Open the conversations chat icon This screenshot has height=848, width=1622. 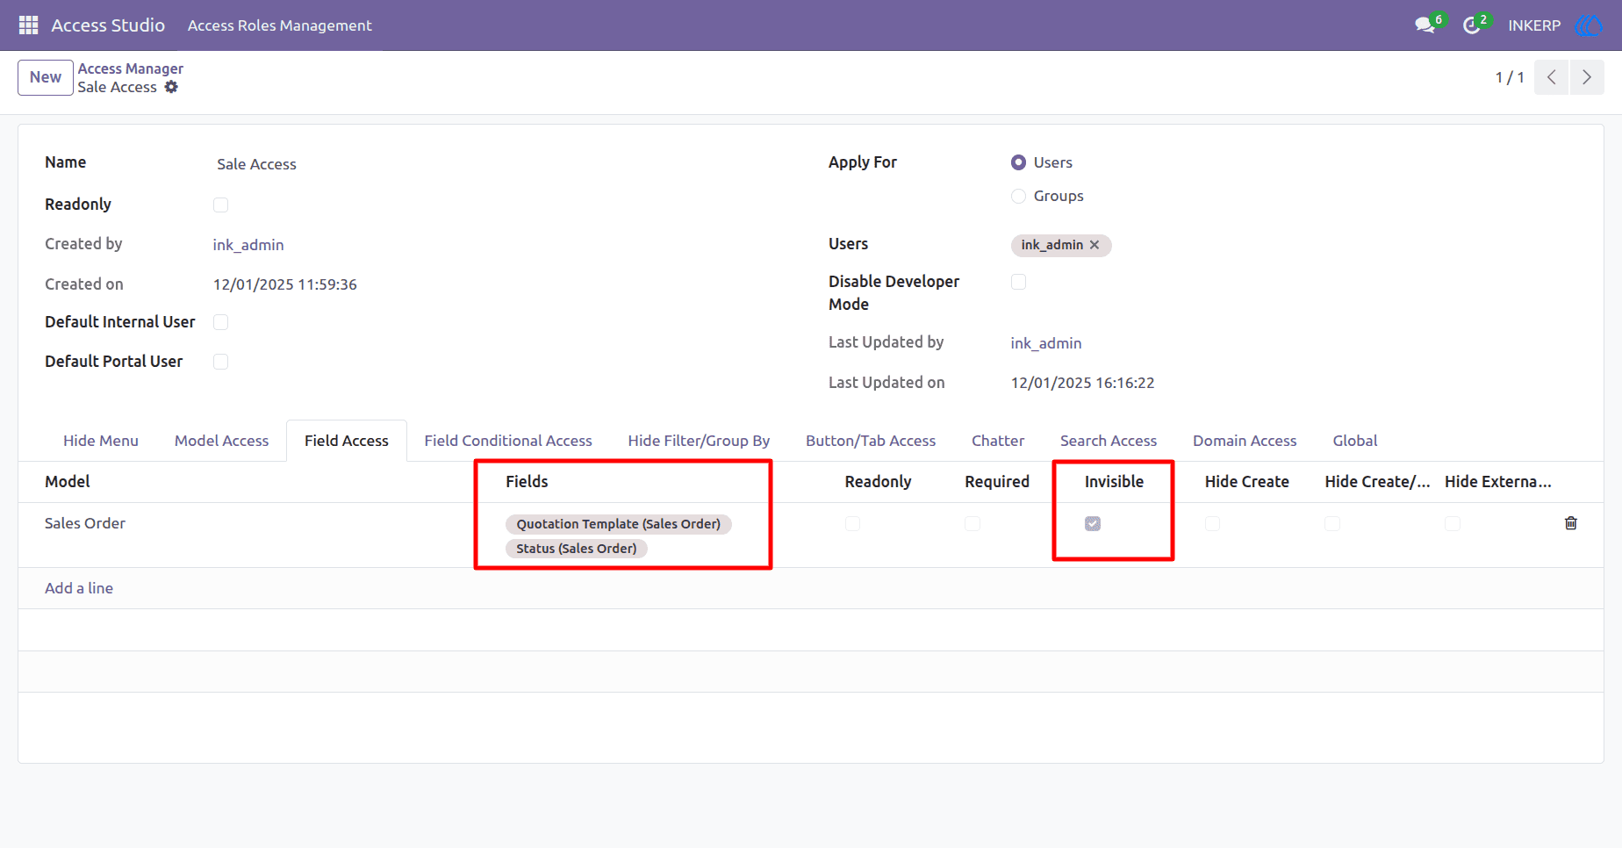(x=1425, y=25)
